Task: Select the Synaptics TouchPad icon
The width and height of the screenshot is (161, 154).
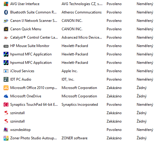Action: [x=6, y=105]
